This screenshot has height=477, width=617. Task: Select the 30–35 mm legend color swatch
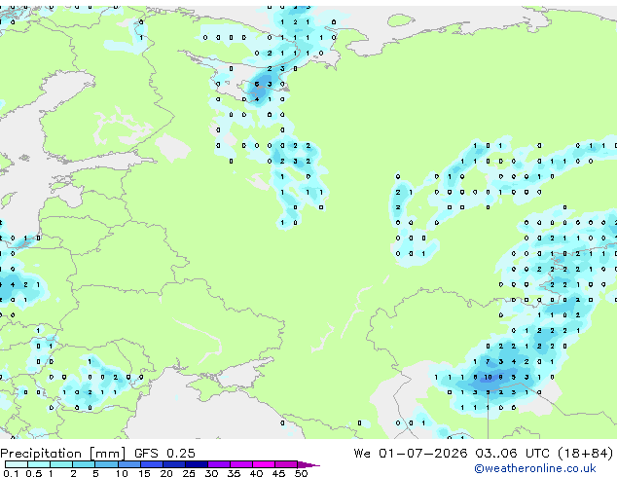[x=219, y=464]
